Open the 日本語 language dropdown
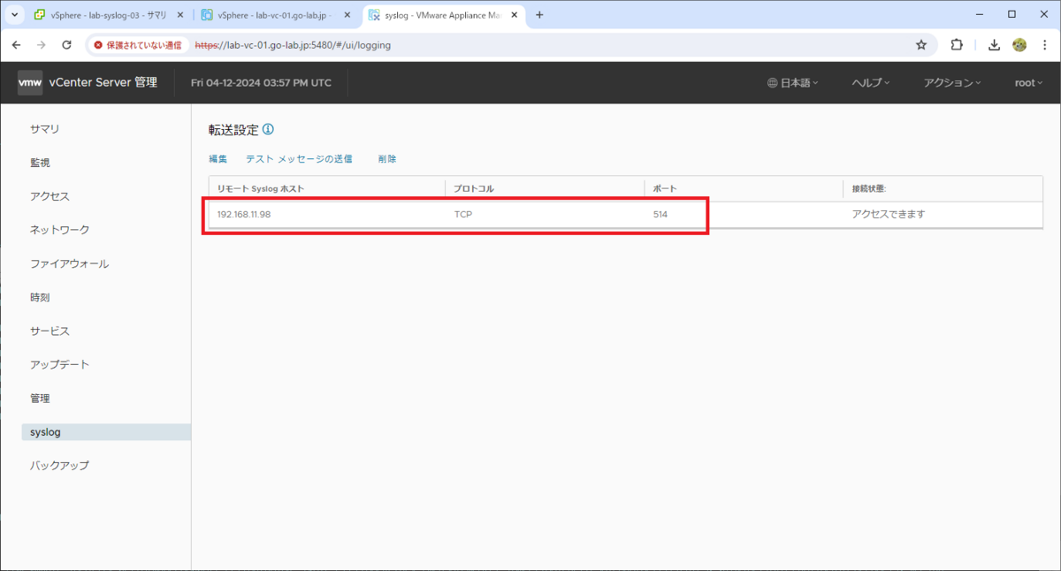Image resolution: width=1061 pixels, height=571 pixels. [793, 82]
